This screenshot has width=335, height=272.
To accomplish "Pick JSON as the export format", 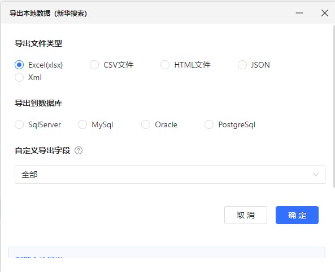I will coord(242,65).
